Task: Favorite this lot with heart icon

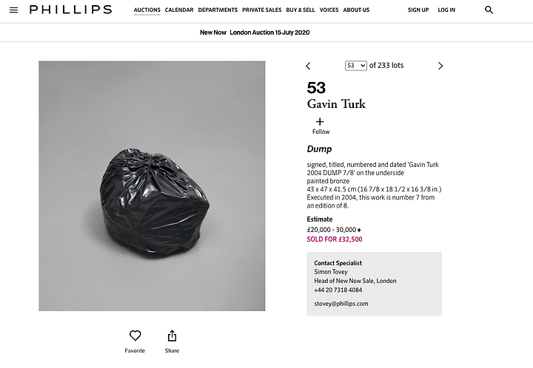Action: click(135, 335)
